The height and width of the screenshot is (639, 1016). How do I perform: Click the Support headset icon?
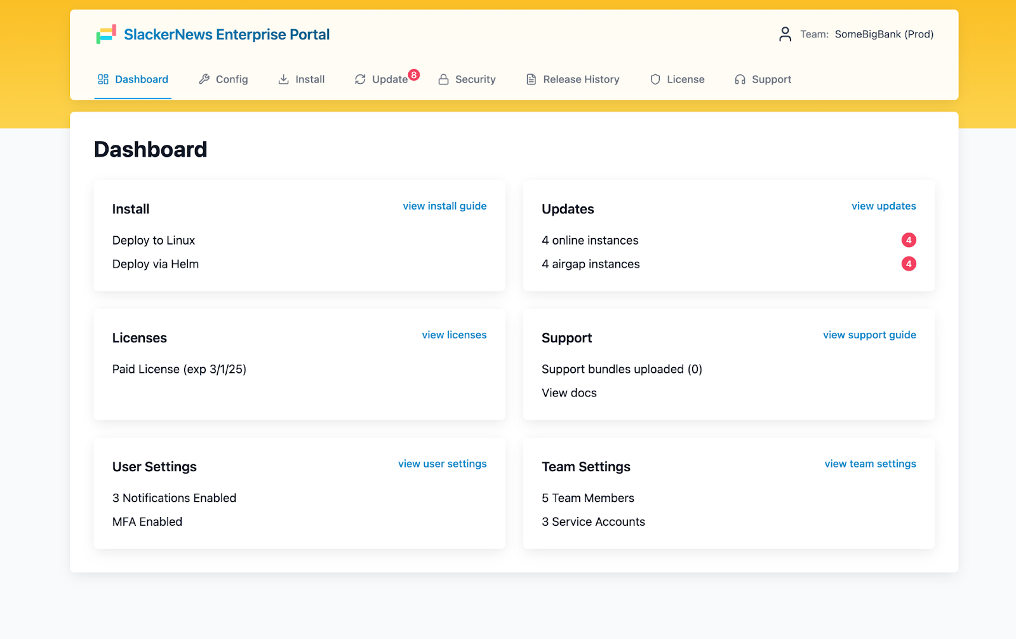tap(740, 79)
